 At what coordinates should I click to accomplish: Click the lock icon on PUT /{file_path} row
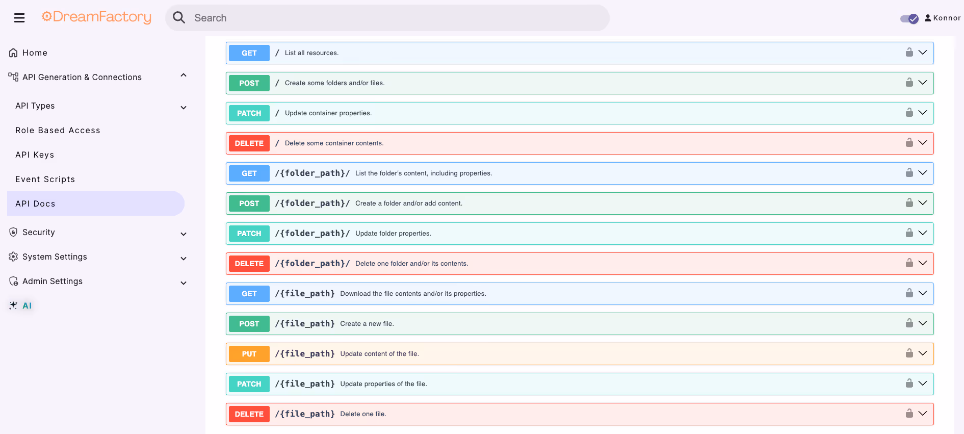[909, 353]
